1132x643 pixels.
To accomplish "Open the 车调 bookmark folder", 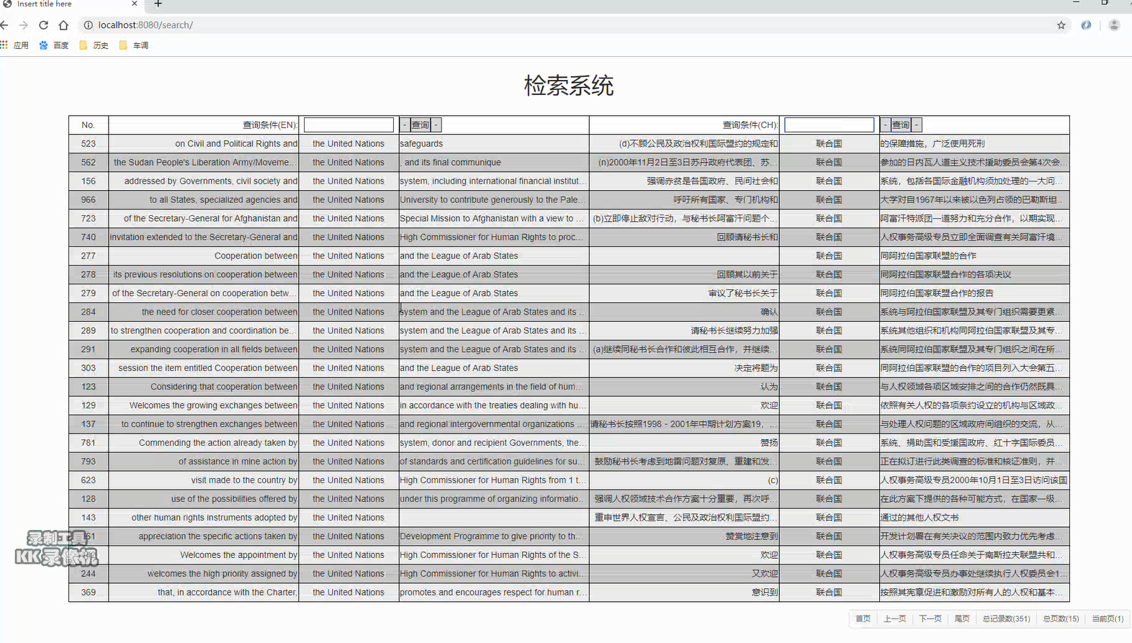I will 134,45.
